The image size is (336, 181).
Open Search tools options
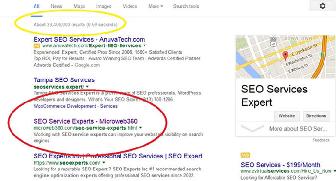point(186,6)
